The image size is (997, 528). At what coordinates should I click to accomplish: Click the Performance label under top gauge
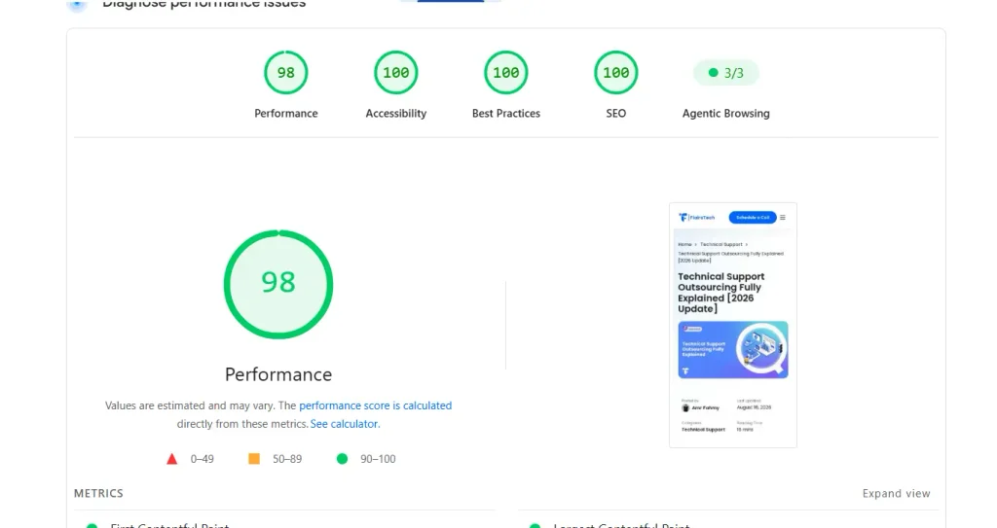pos(286,113)
